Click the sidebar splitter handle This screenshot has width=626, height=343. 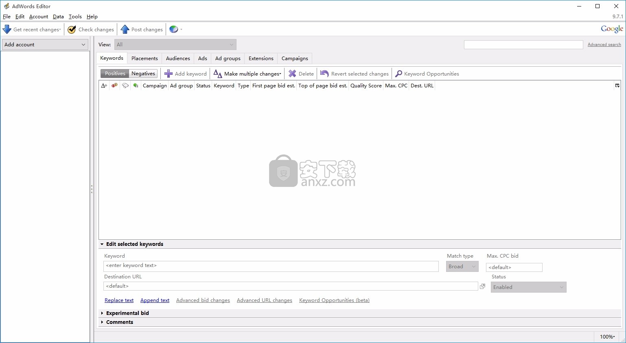92,189
